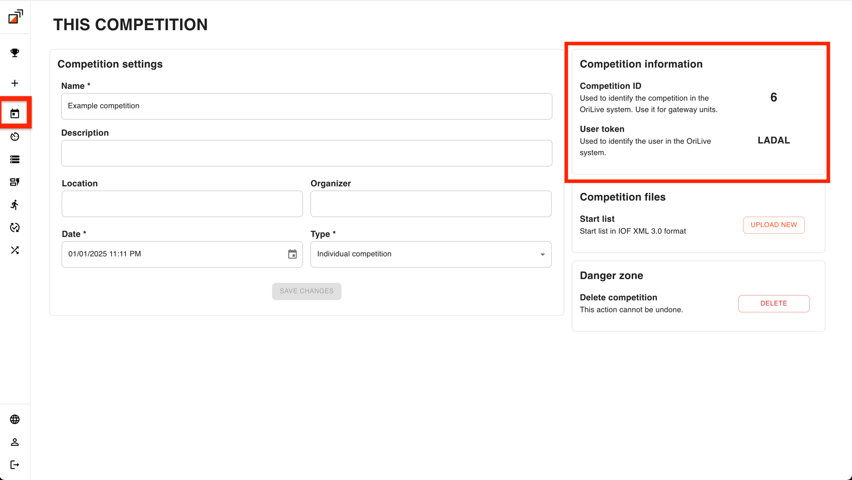The width and height of the screenshot is (852, 480).
Task: Click the SAVE CHANGES button
Action: point(306,291)
